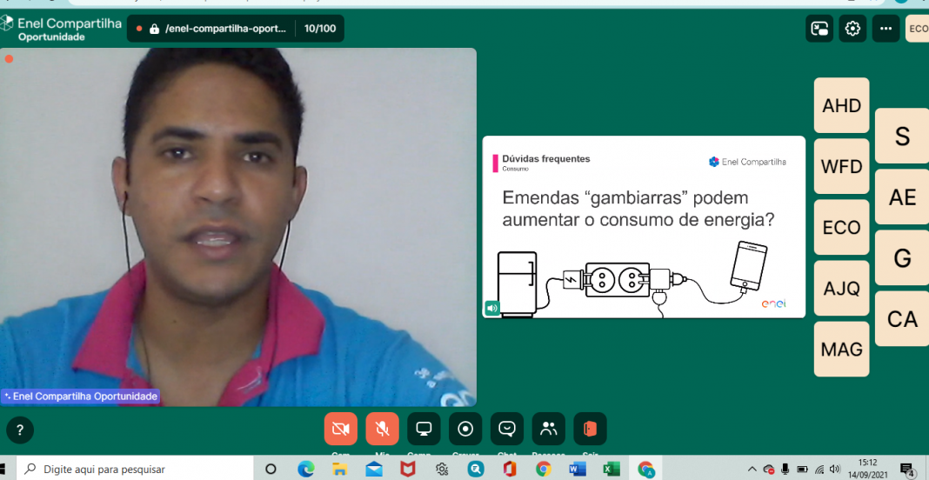Check the battery status icon

coord(802,469)
